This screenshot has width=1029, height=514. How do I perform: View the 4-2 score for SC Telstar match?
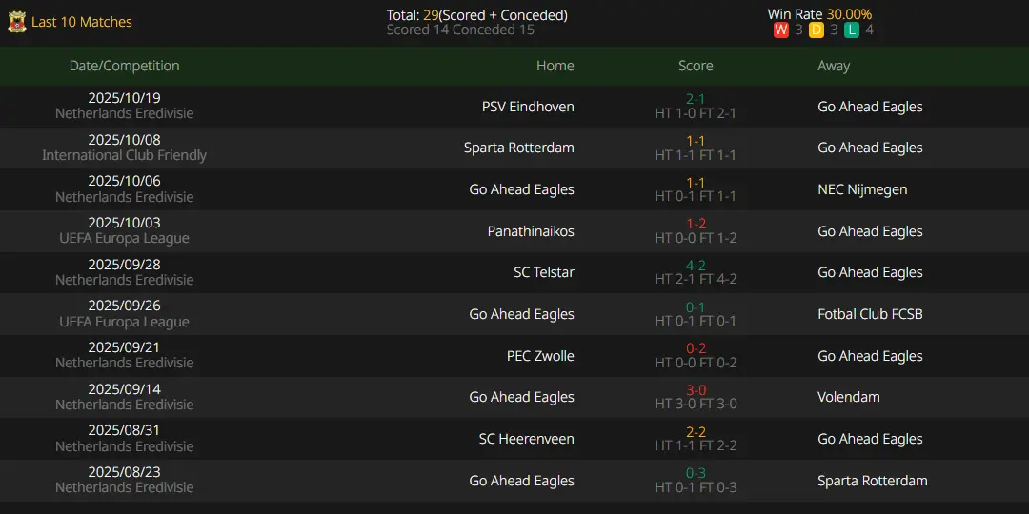click(696, 266)
